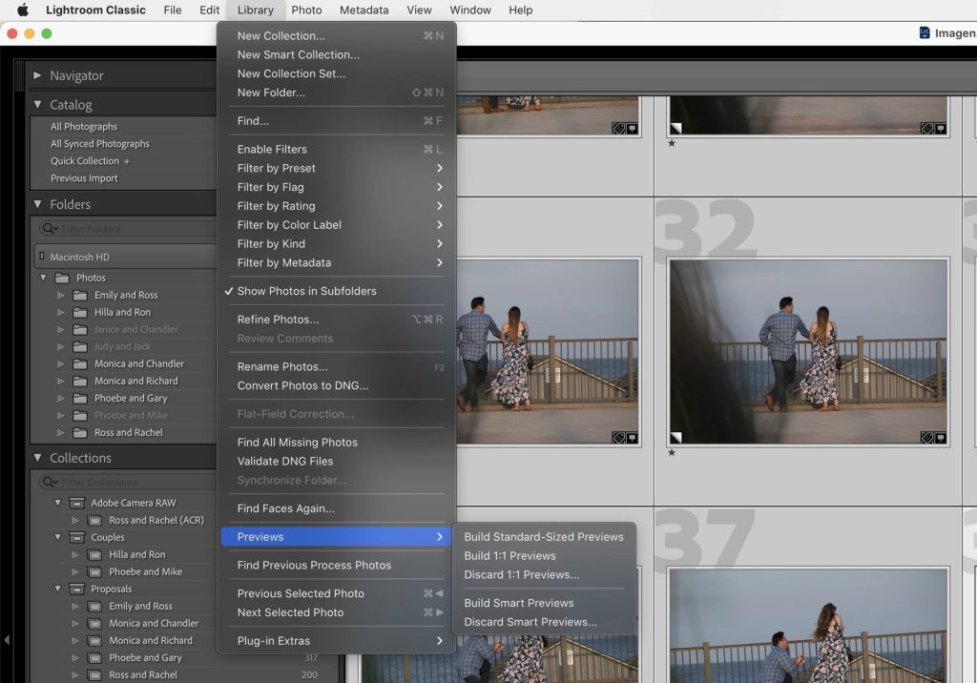The image size is (977, 683).
Task: Collapse the Proposals collection set
Action: click(57, 589)
